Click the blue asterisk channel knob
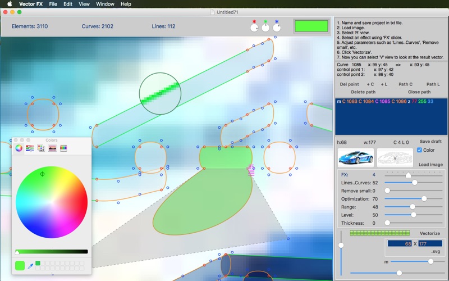Image resolution: width=449 pixels, height=281 pixels. coord(277,28)
